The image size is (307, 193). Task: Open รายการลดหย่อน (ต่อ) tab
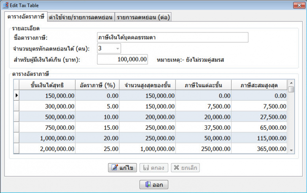click(143, 17)
